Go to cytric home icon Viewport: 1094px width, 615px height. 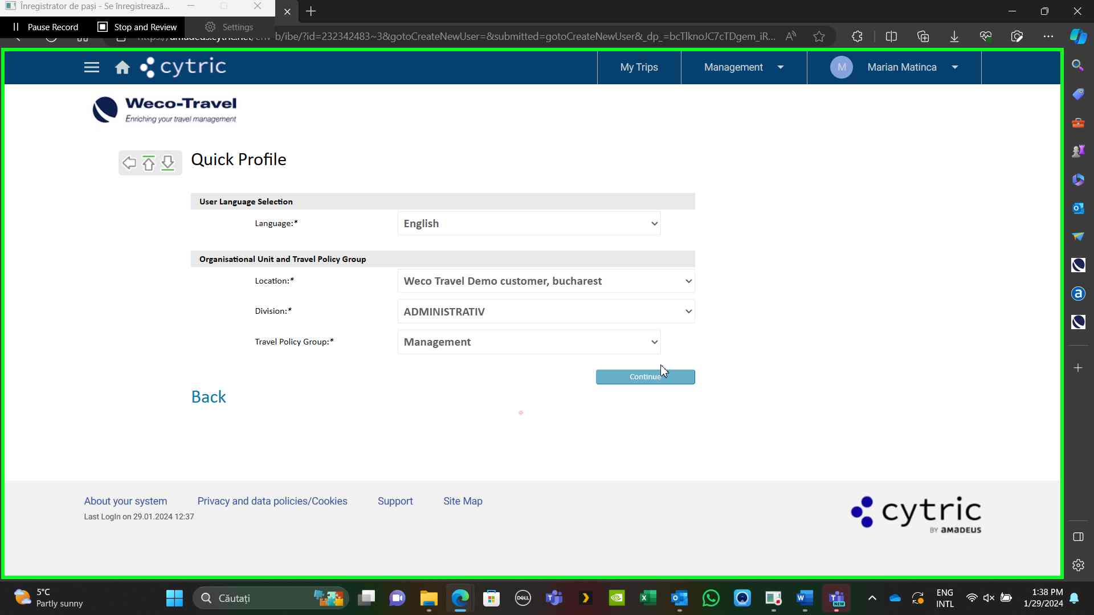[122, 68]
